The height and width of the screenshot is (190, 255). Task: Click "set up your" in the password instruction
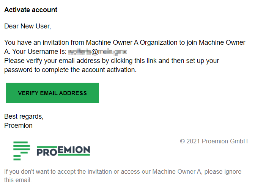[201, 61]
